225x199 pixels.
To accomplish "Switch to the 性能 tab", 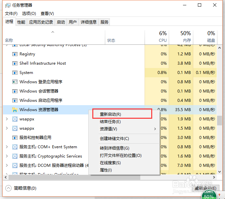I will 21,22.
